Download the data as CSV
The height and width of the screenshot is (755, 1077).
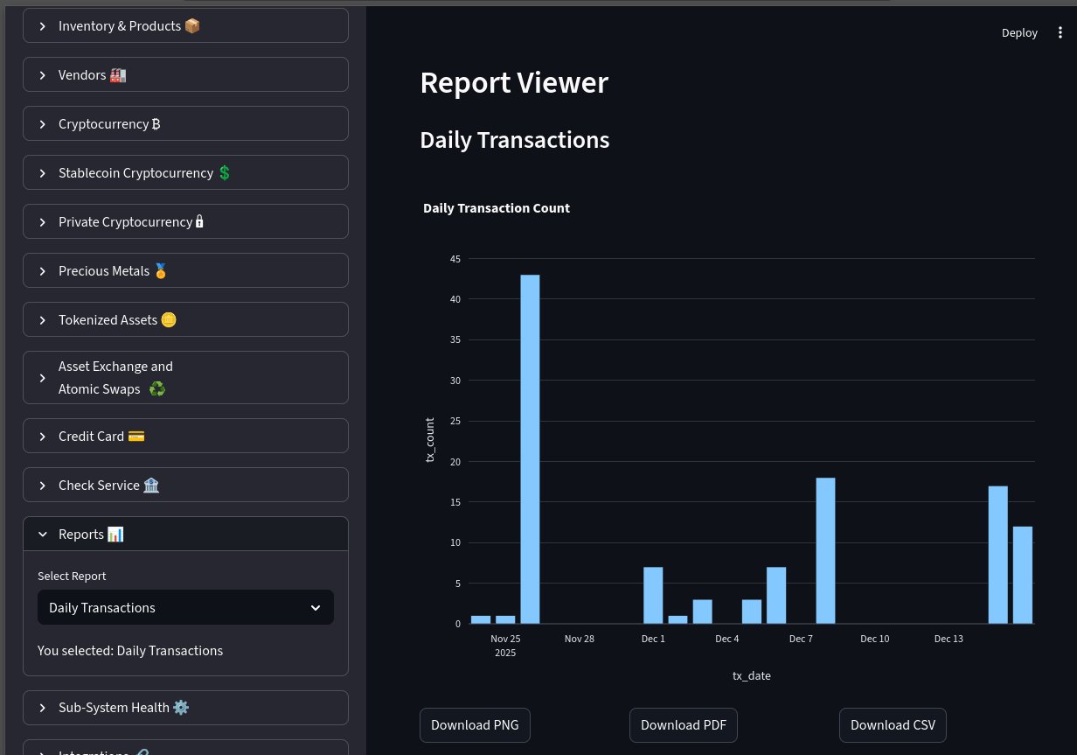(893, 724)
